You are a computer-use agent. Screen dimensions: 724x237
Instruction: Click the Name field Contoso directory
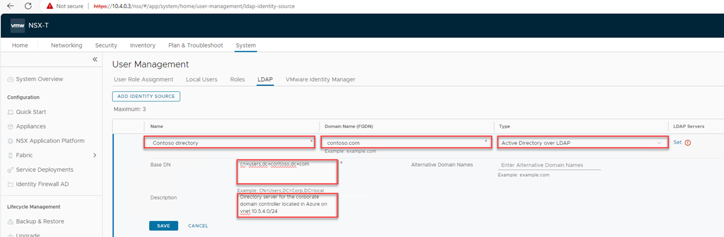click(x=230, y=143)
